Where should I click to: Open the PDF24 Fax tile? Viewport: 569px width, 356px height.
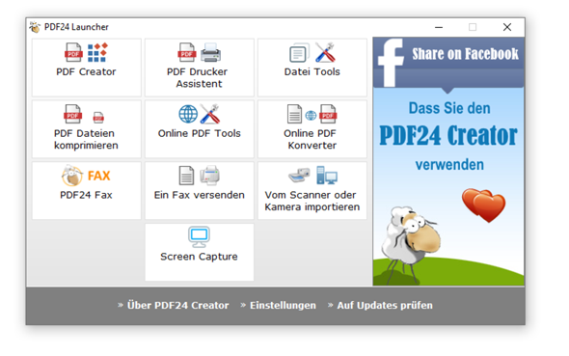pos(87,190)
